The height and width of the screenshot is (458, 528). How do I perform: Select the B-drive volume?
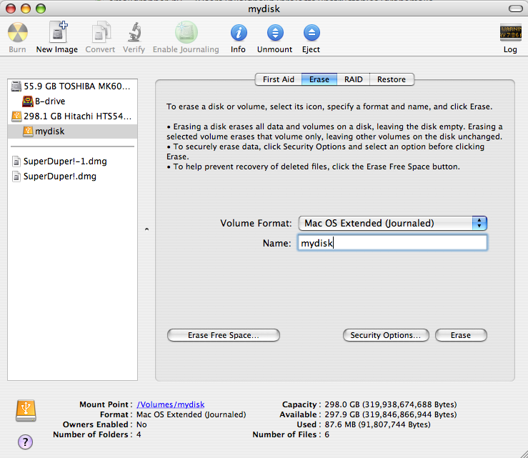click(72, 101)
